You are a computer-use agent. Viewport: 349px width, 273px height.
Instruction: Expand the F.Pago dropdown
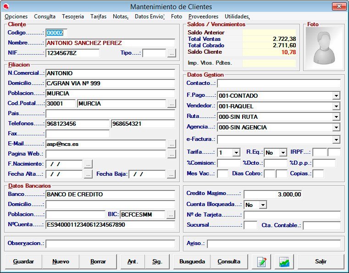(x=336, y=96)
